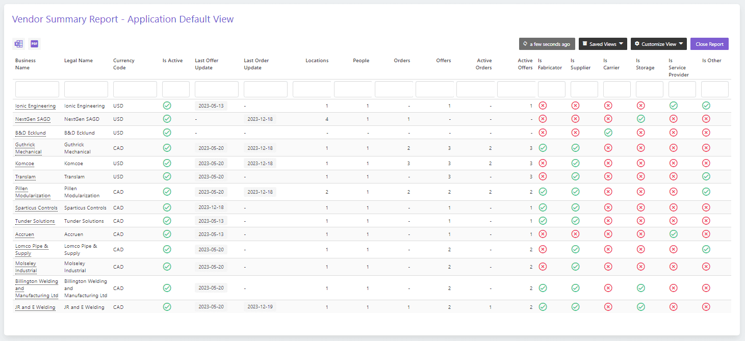Screen dimensions: 745x341
Task: Click the Last Offer Update filter field
Action: coord(217,89)
